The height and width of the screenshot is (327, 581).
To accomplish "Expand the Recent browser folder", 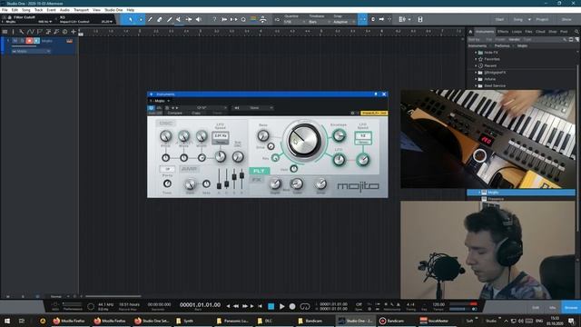I will (476, 66).
